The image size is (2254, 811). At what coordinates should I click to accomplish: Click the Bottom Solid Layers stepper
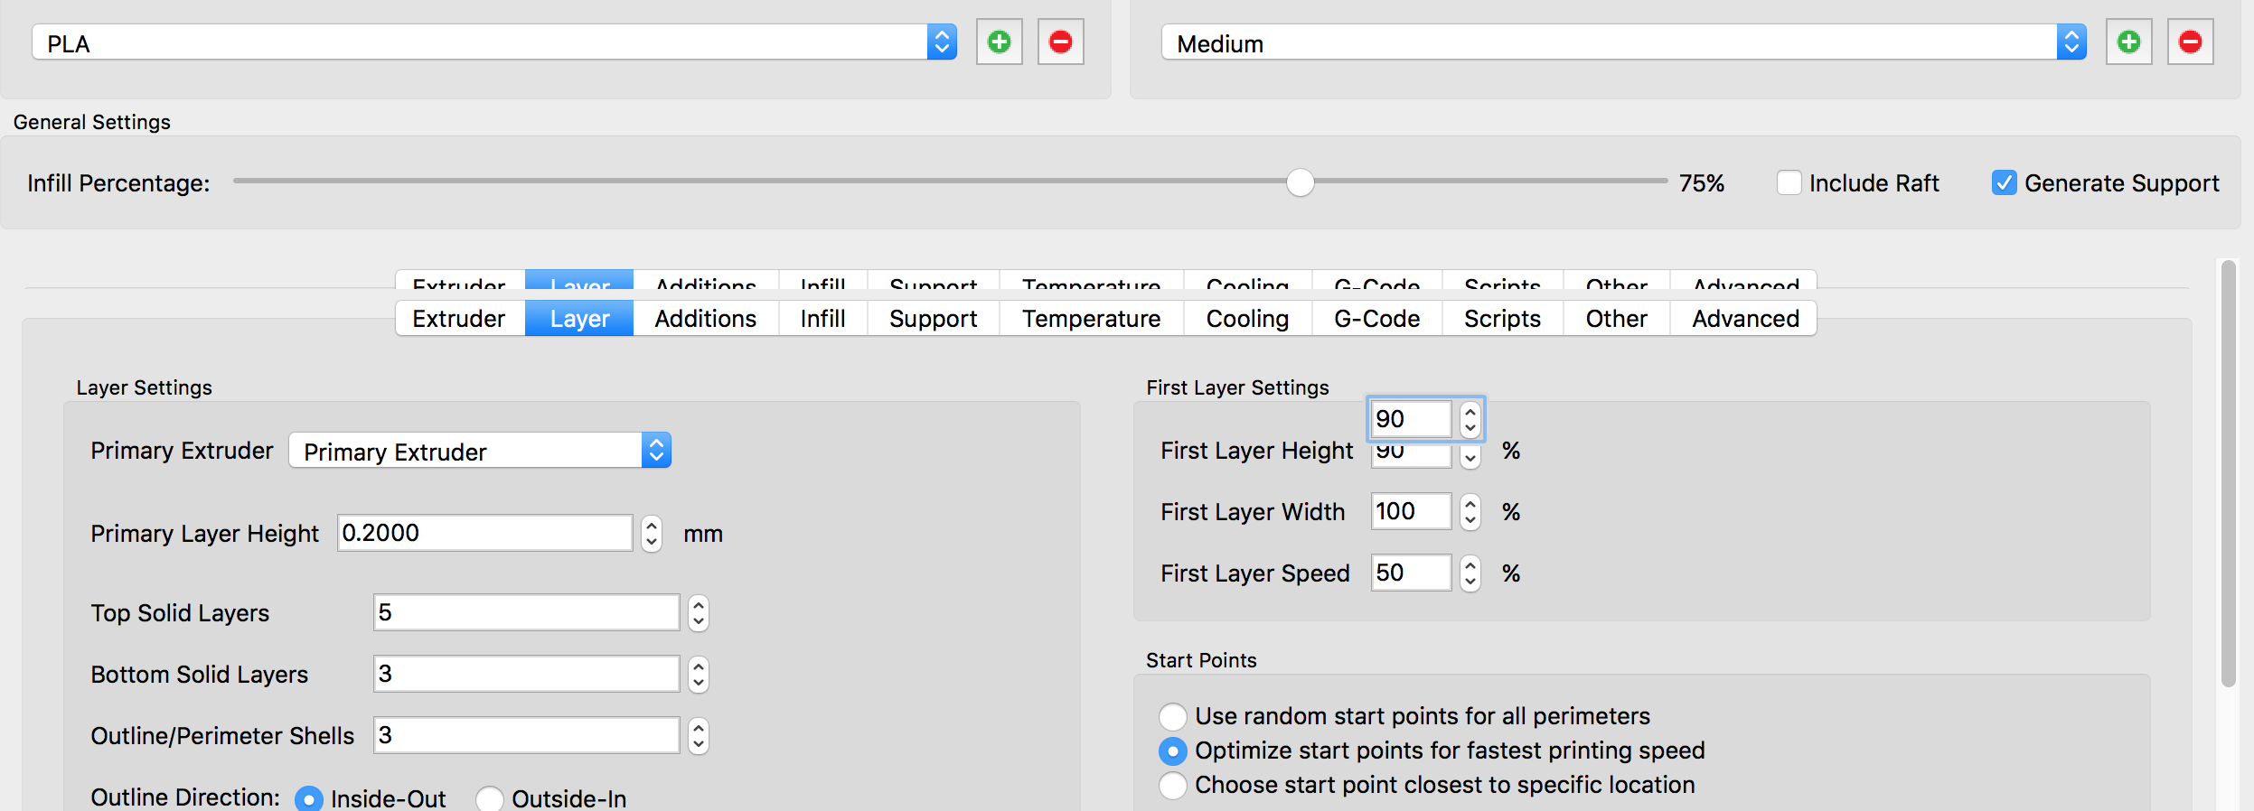699,675
